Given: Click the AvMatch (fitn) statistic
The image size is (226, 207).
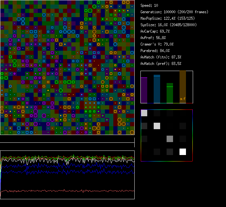Looking at the screenshot, I should click(x=161, y=57).
